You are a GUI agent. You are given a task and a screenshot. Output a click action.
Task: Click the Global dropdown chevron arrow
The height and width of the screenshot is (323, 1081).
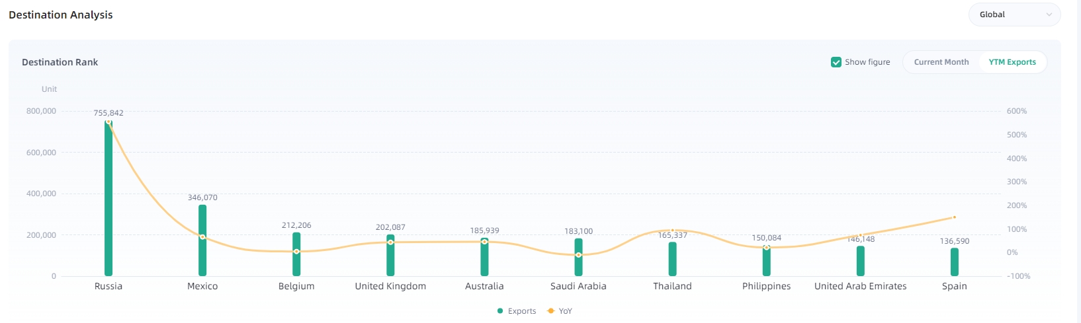(1049, 15)
